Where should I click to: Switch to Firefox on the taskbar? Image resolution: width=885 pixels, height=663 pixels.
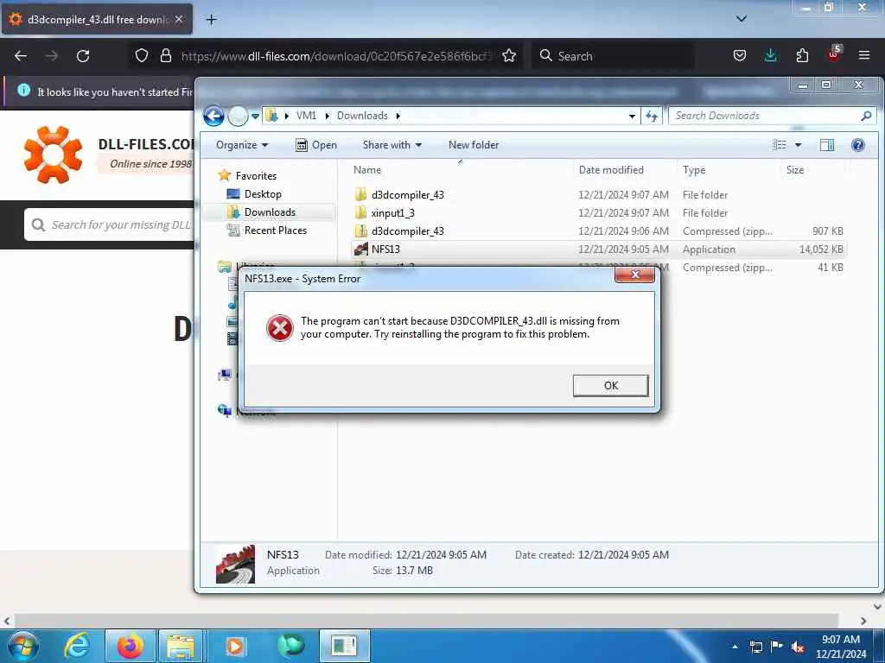tap(131, 646)
